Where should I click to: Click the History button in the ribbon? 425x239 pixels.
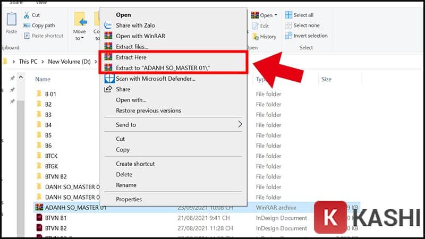[x=264, y=37]
